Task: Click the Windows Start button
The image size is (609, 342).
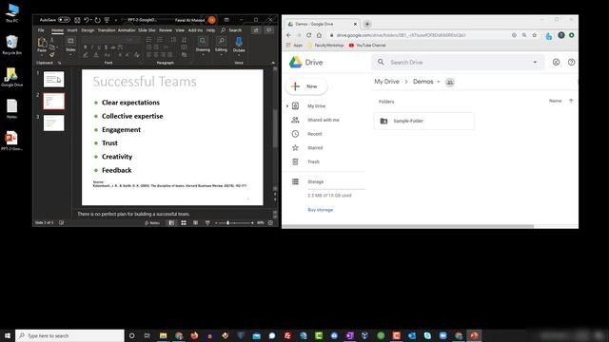Action: click(8, 335)
